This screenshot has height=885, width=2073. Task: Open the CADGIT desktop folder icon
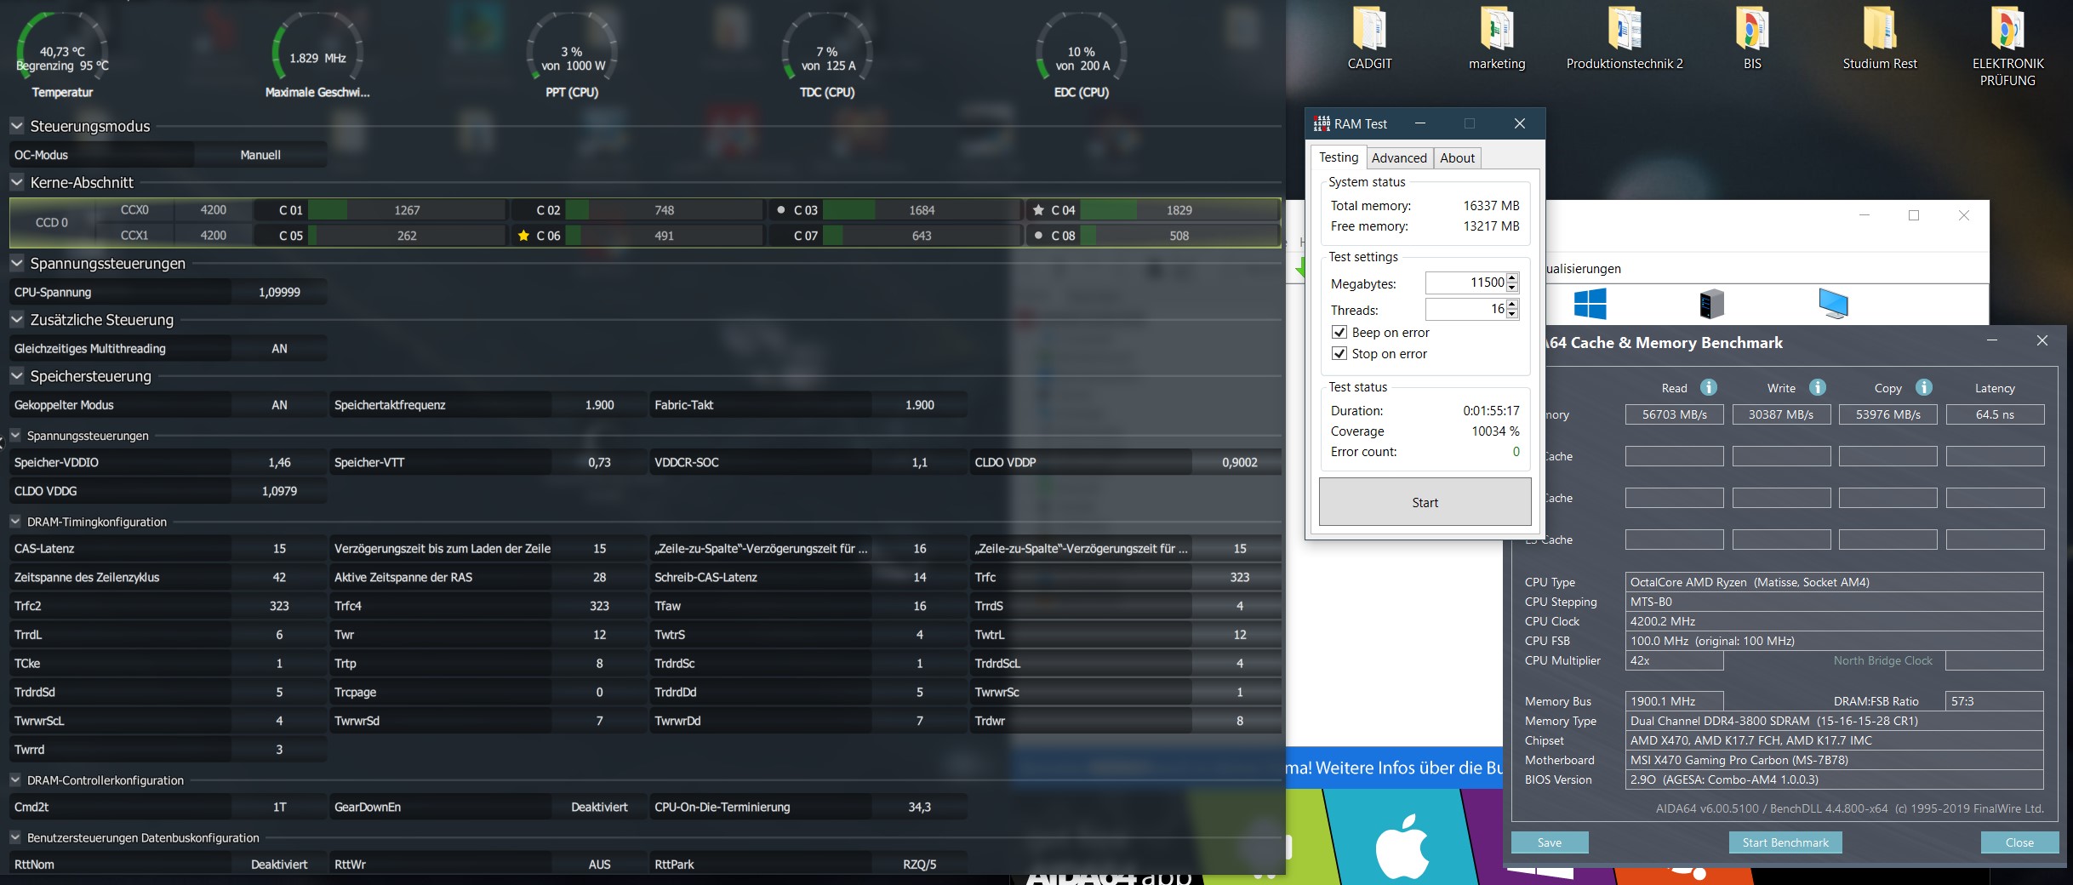[1369, 28]
